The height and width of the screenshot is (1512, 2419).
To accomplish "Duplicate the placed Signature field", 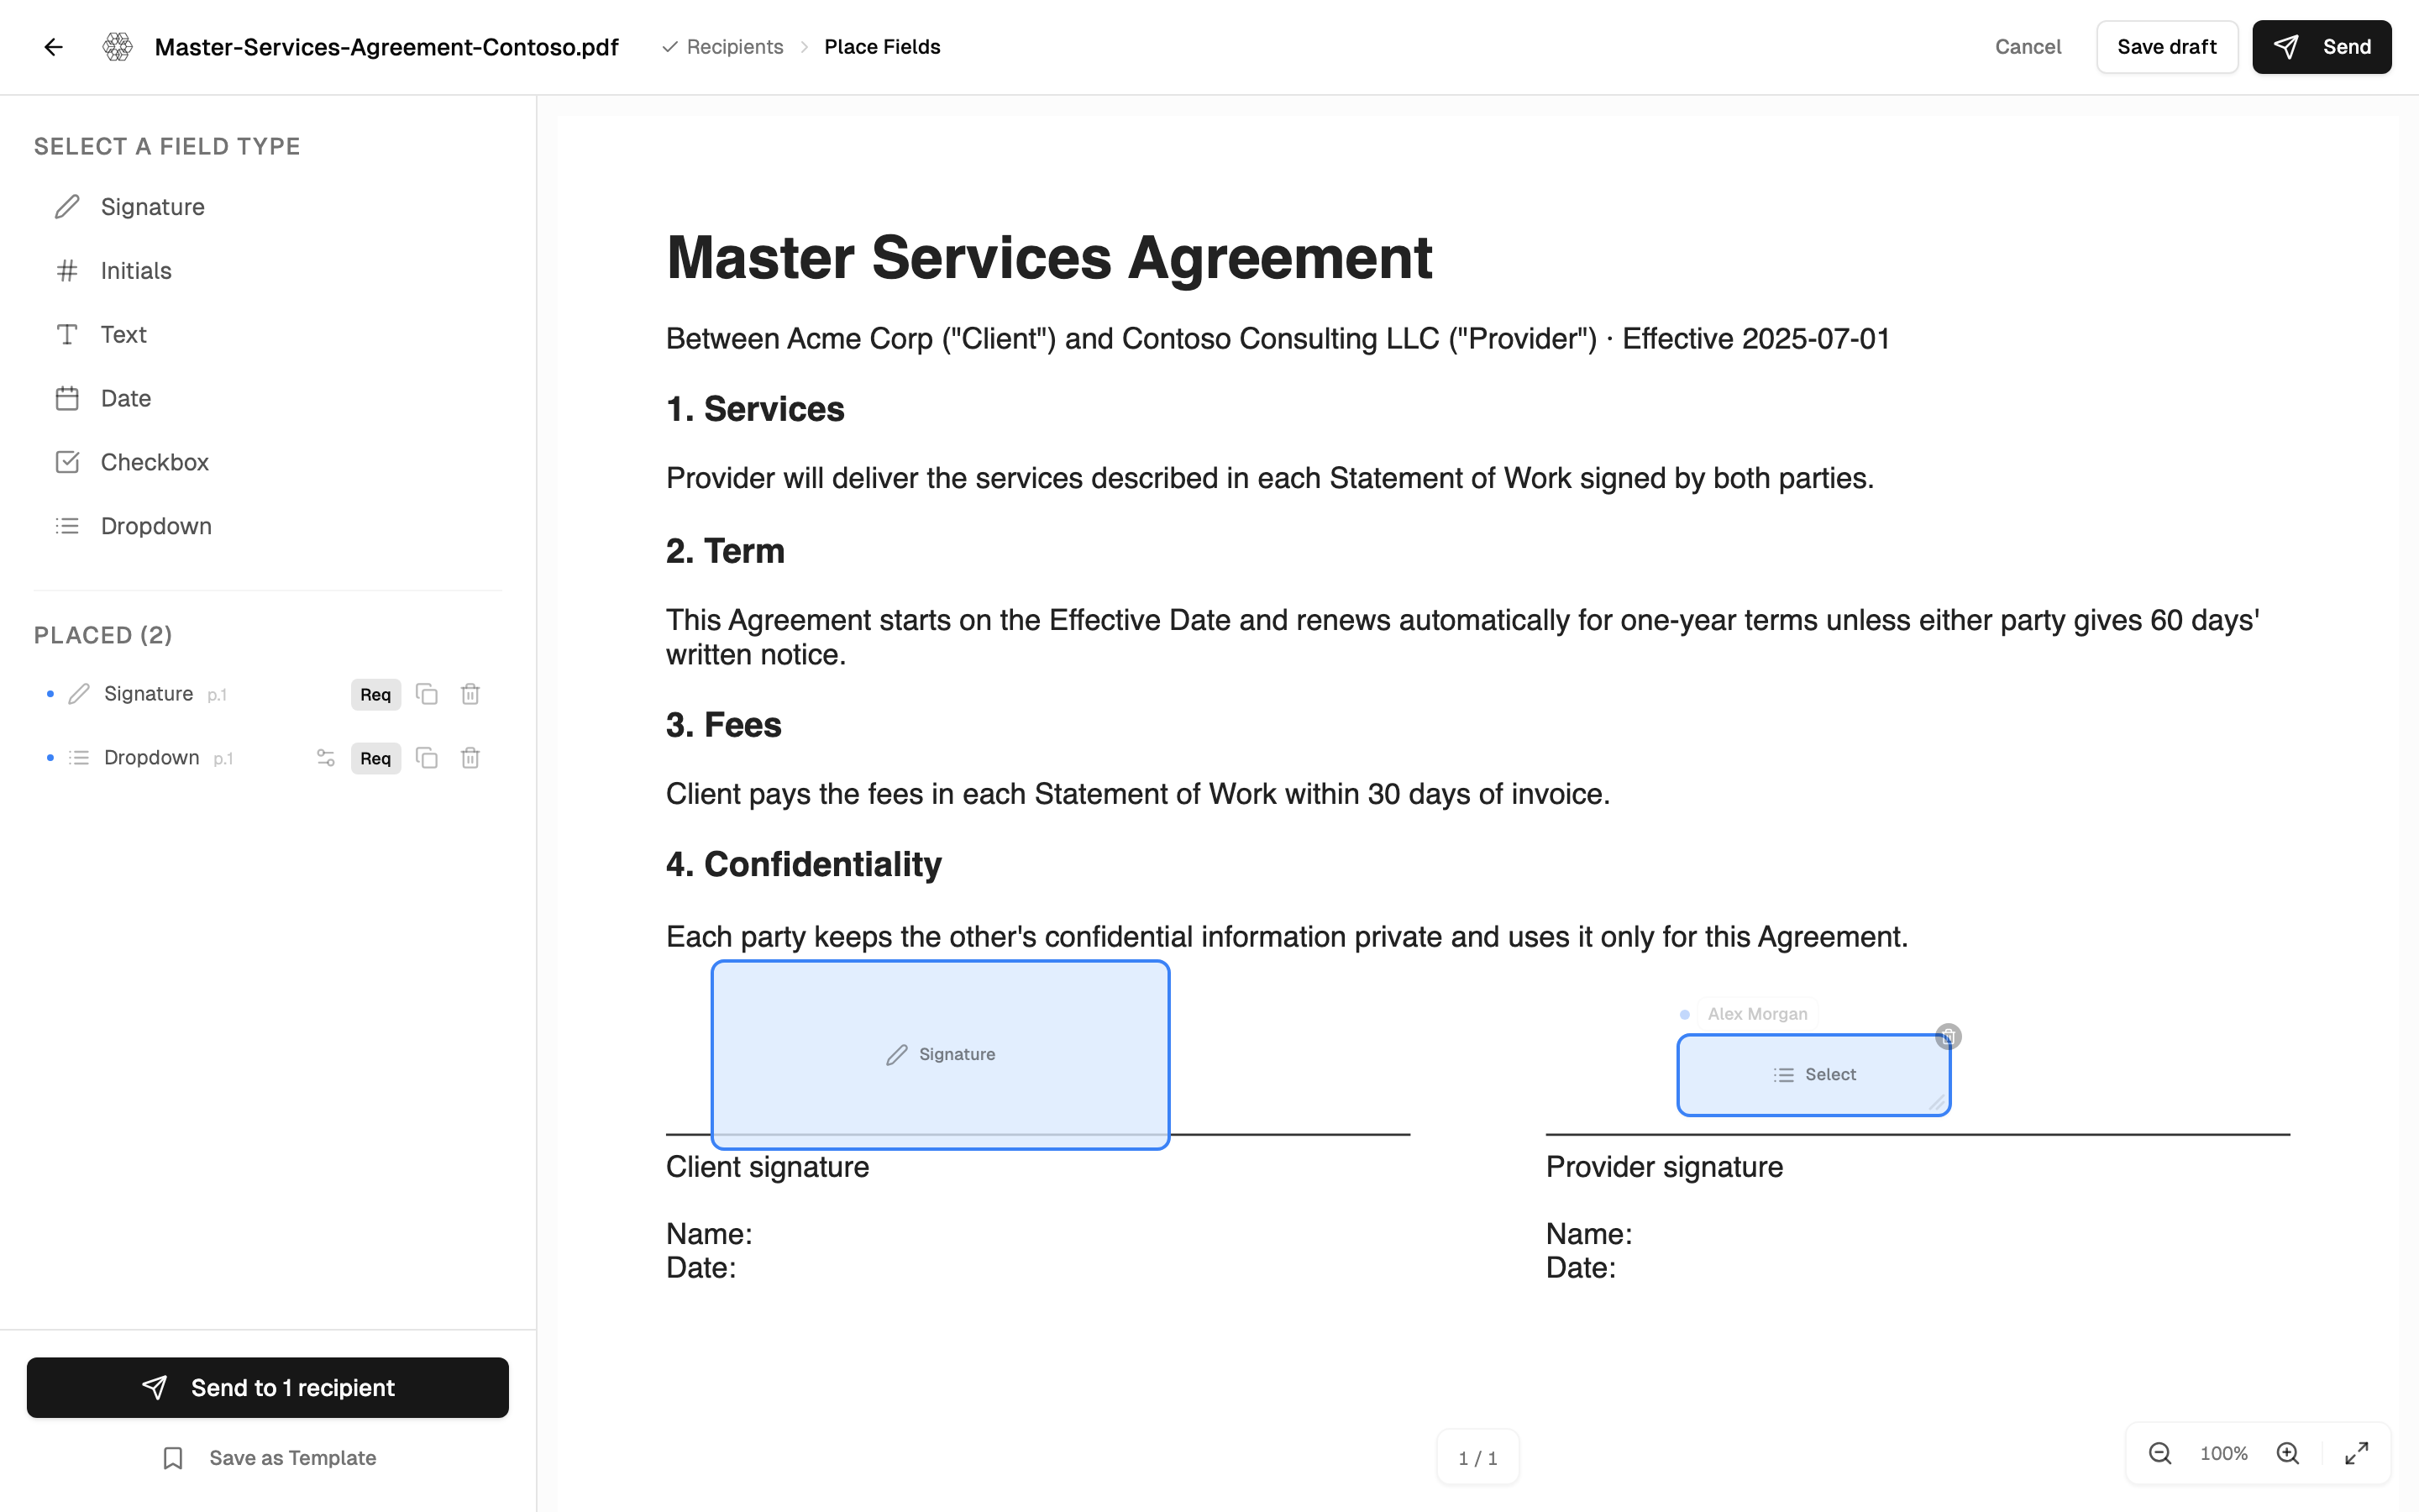I will click(427, 694).
